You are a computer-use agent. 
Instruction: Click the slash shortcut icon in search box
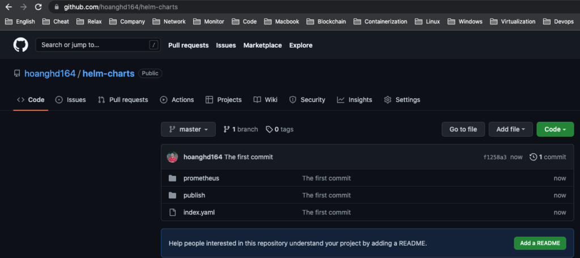point(154,45)
